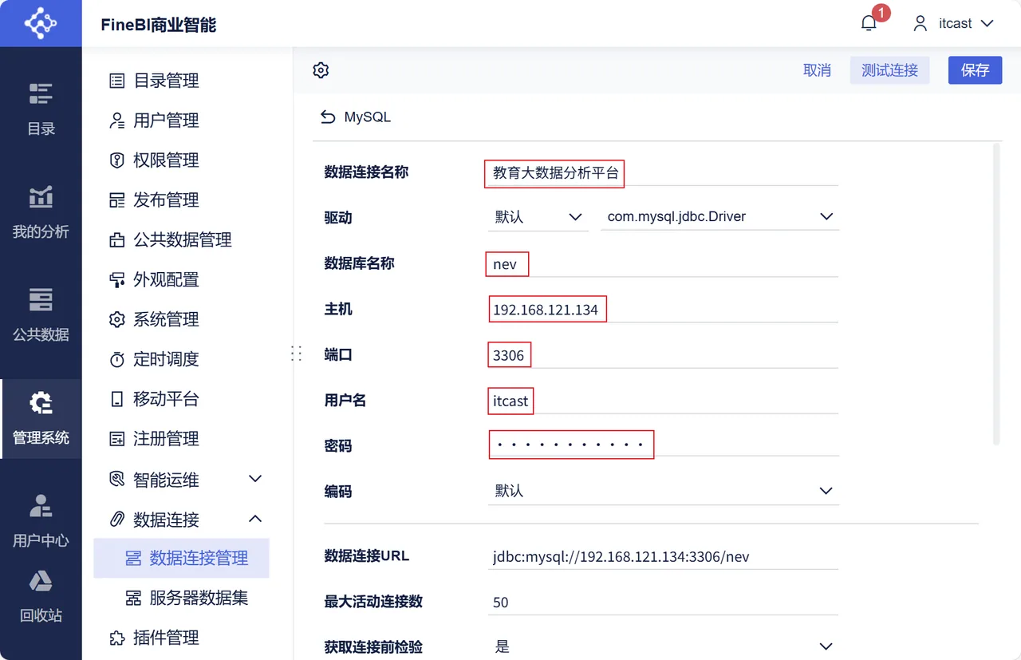Select 数据连接管理 submenu item
The height and width of the screenshot is (660, 1021).
(182, 559)
